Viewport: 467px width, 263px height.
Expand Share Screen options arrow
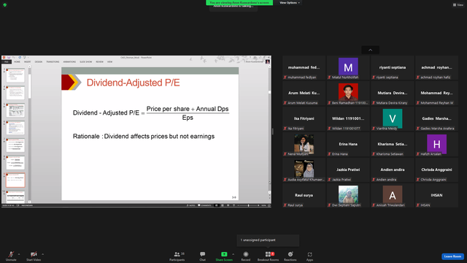coord(233,254)
